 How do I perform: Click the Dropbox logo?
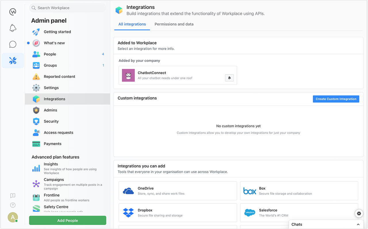click(128, 213)
